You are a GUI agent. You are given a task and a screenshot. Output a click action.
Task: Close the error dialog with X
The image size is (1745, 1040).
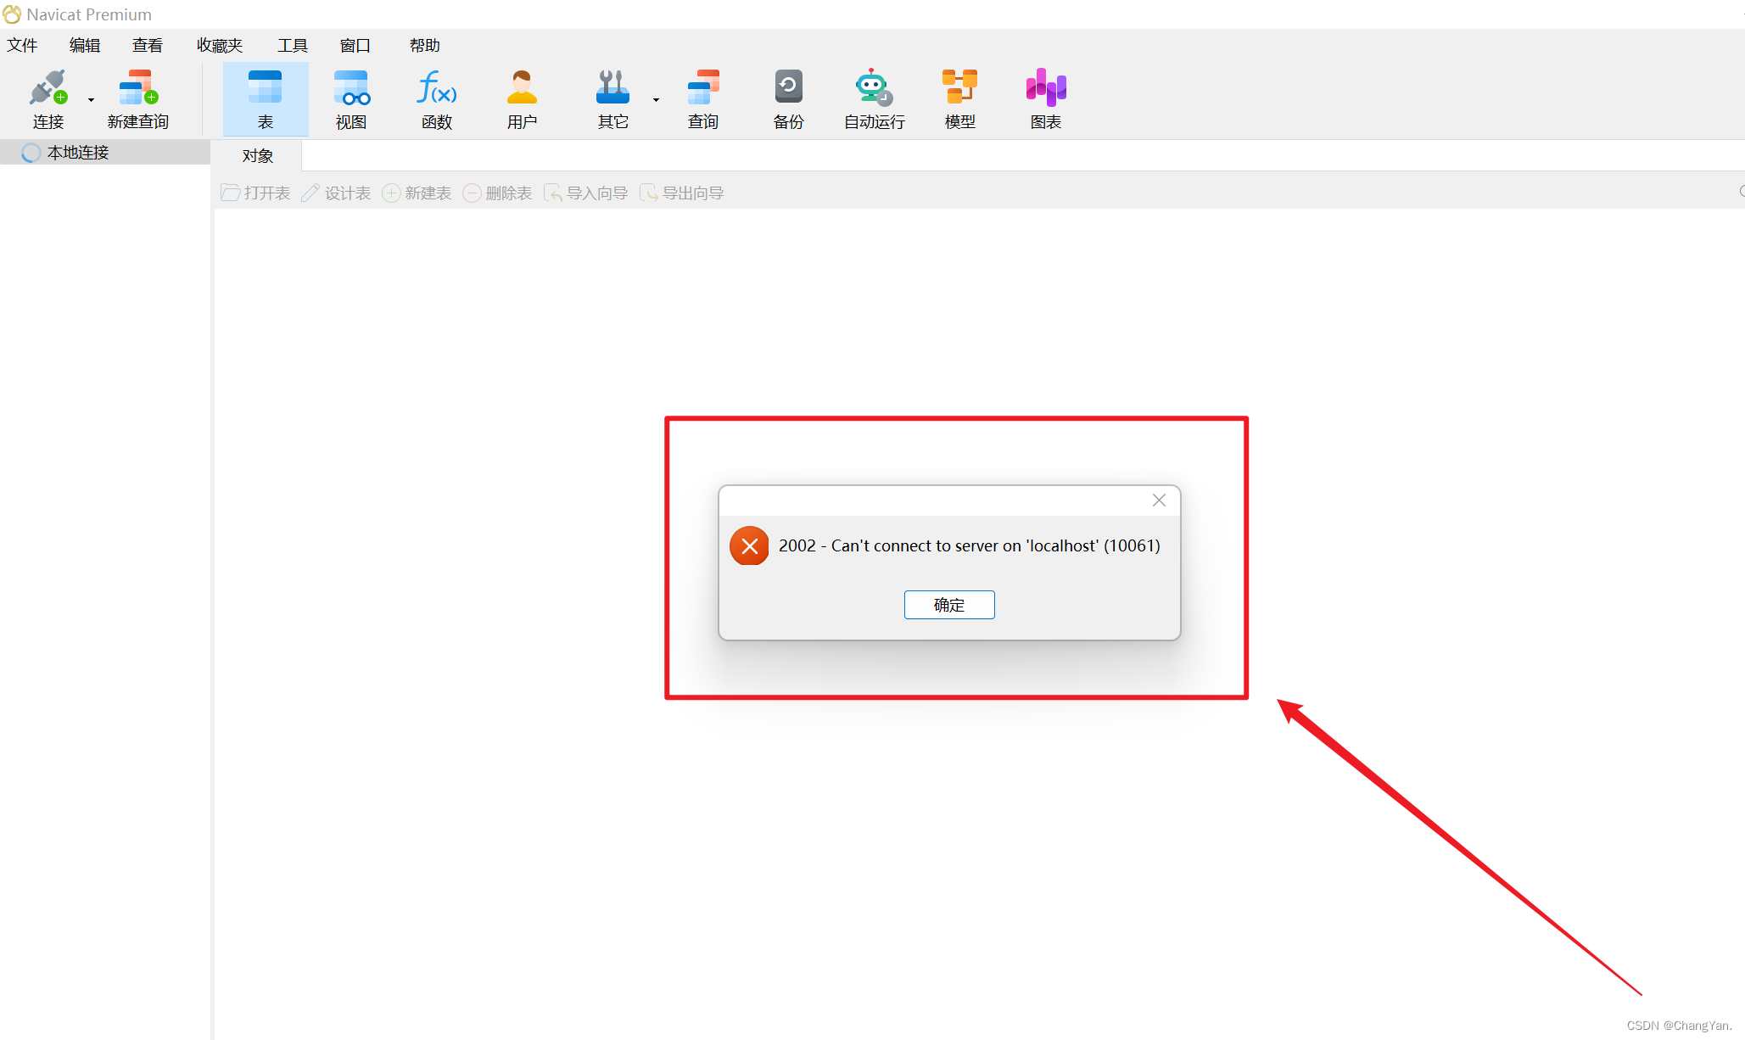(x=1159, y=500)
